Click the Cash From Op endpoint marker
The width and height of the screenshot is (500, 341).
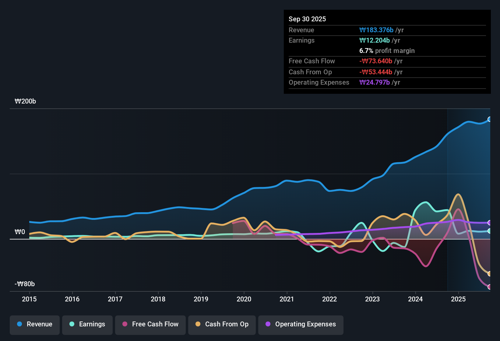(x=489, y=274)
